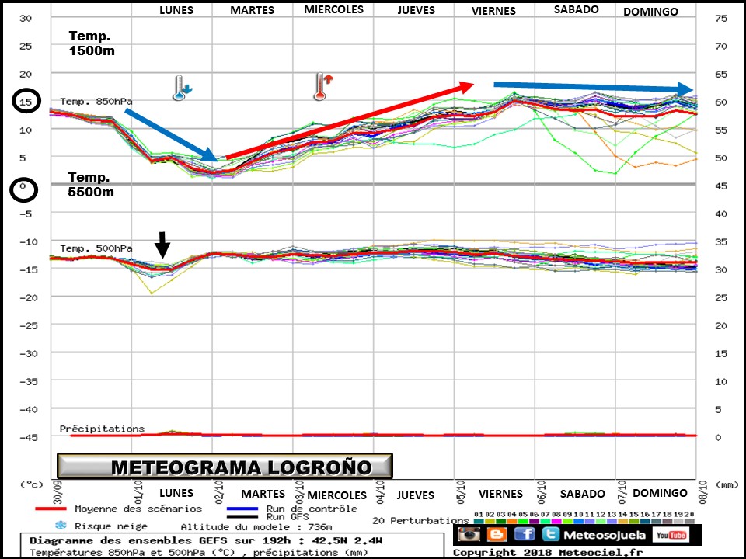Click the 07/10 date axis label
746x559 pixels.
(x=622, y=491)
